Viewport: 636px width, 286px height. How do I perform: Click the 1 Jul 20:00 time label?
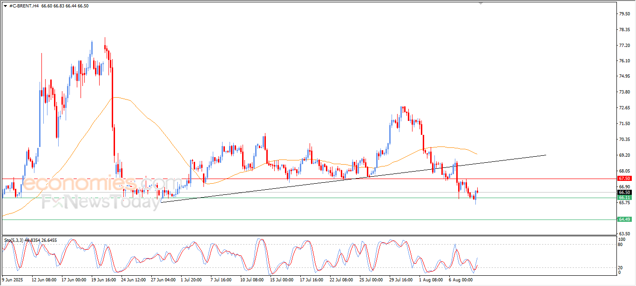pos(192,280)
